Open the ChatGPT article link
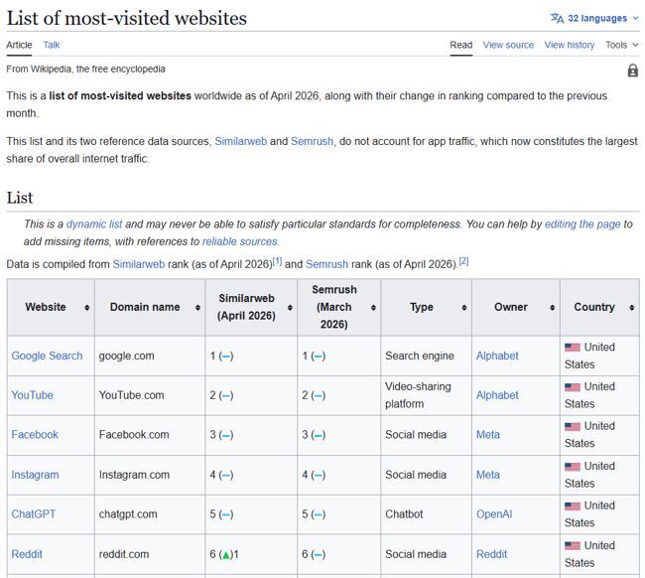Screen dimensions: 645x578 (34, 514)
